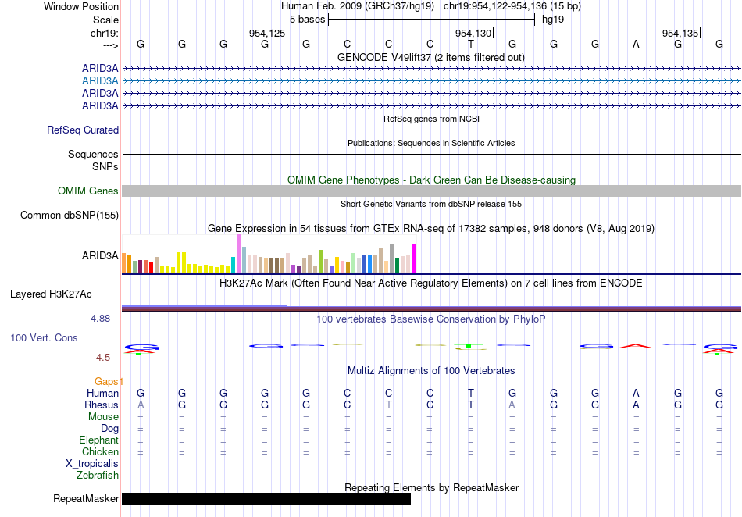The image size is (742, 517).
Task: Click the Elephant species label
Action: click(x=98, y=440)
